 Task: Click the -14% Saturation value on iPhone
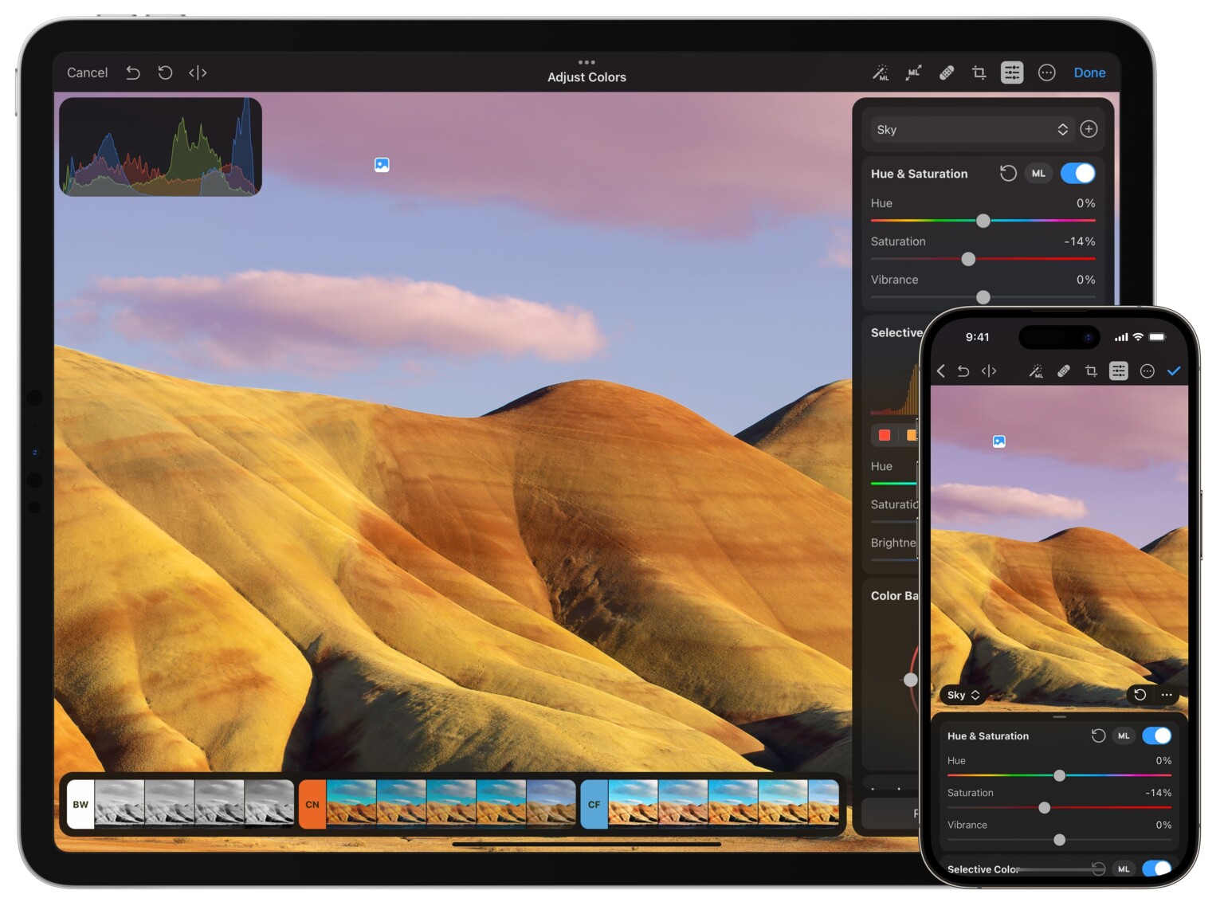(x=1158, y=793)
